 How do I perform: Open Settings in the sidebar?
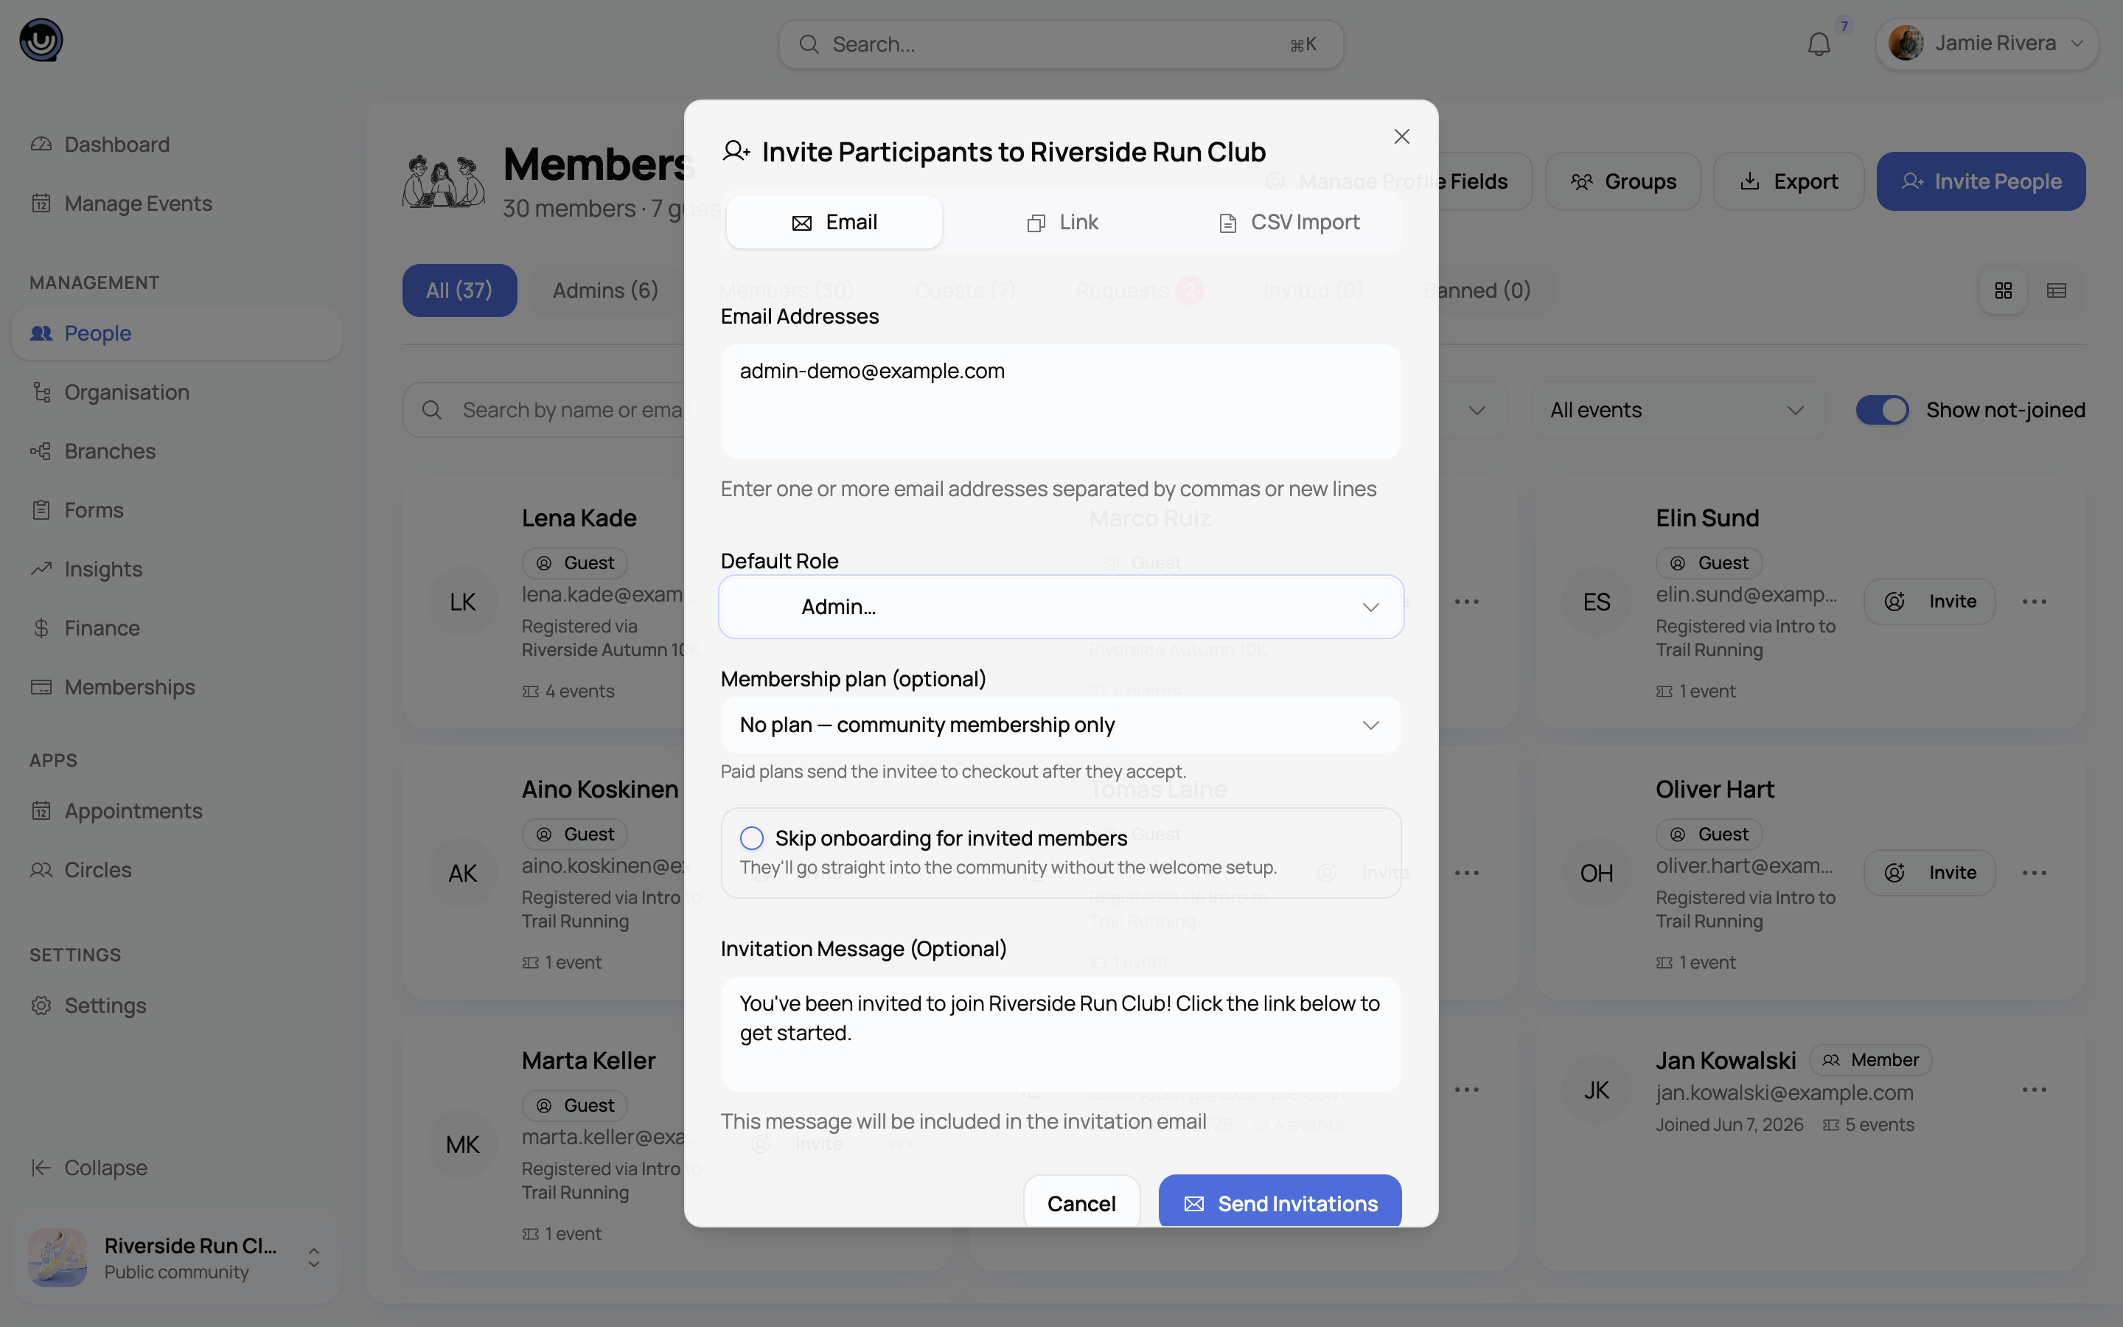pos(176,1006)
